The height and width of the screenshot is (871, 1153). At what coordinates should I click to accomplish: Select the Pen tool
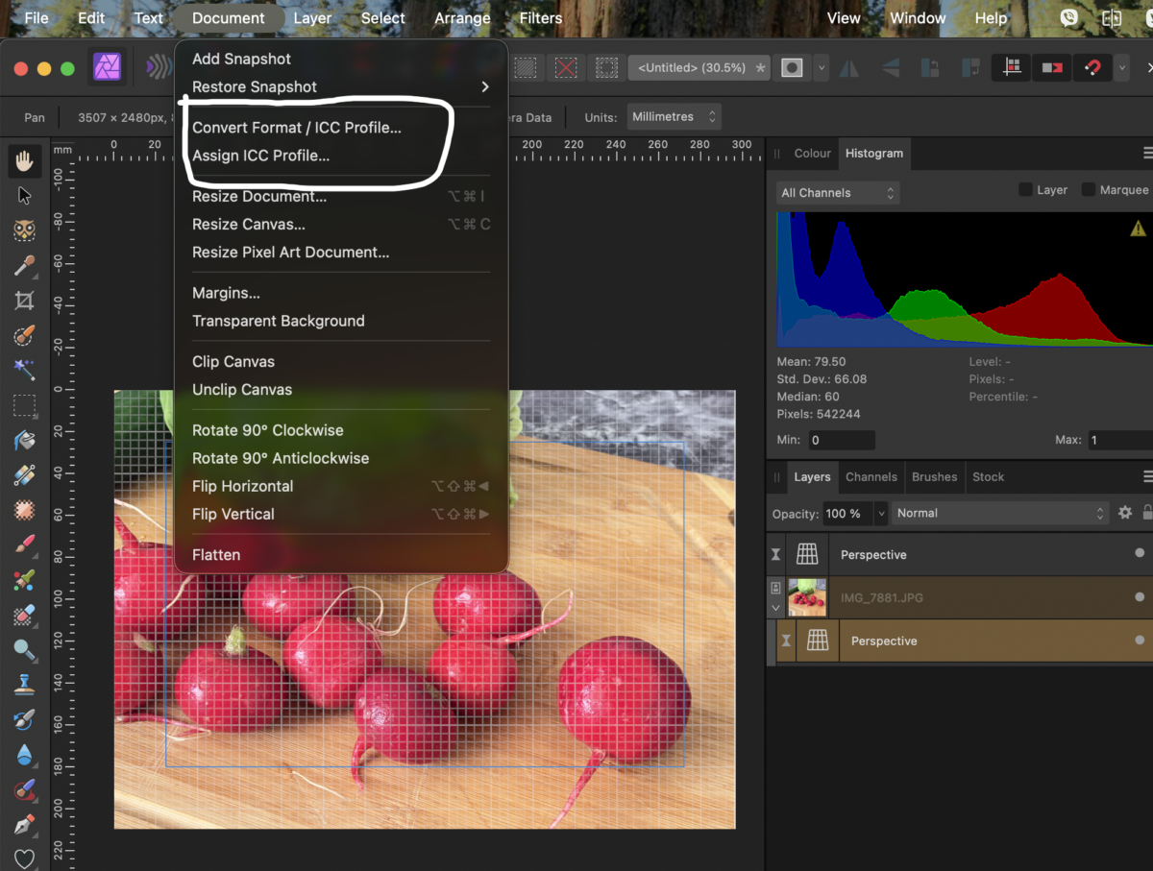(x=25, y=824)
